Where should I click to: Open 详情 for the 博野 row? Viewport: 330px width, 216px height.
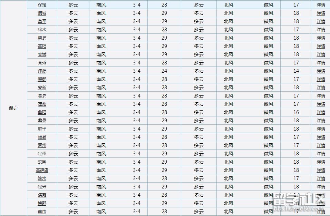[321, 203]
